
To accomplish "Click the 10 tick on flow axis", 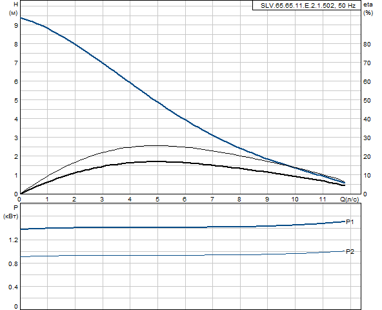I will tap(295, 200).
